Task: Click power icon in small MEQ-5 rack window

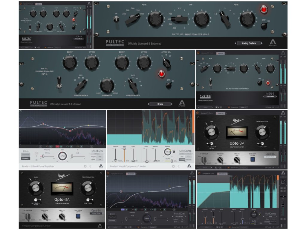Action: (198, 53)
